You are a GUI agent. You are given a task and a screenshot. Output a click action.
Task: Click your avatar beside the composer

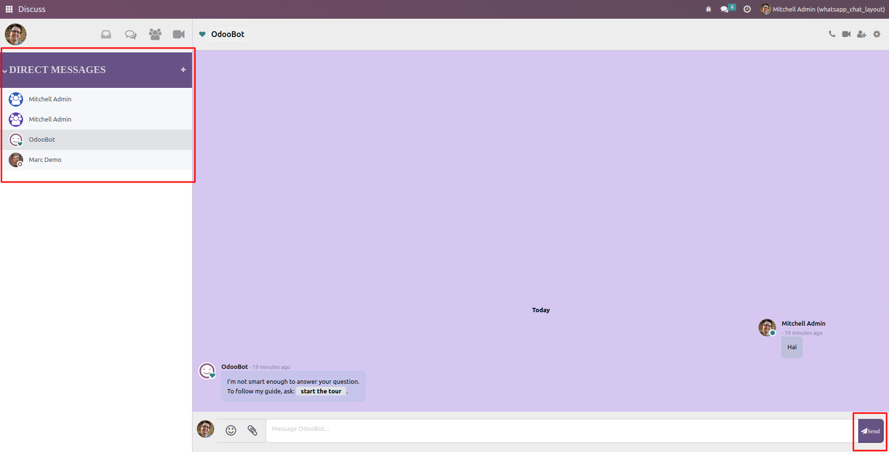tap(206, 429)
